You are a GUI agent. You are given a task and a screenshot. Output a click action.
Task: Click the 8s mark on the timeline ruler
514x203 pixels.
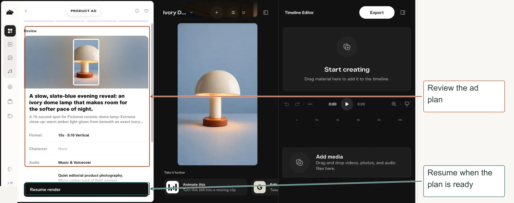[379, 120]
